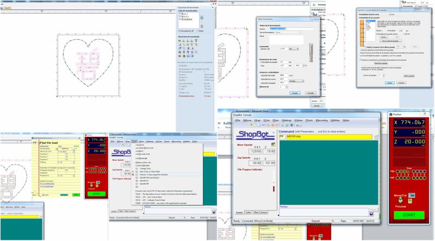
Task: Click the icon beside Move Speeds in MDOR.sbp console
Action: [273, 144]
